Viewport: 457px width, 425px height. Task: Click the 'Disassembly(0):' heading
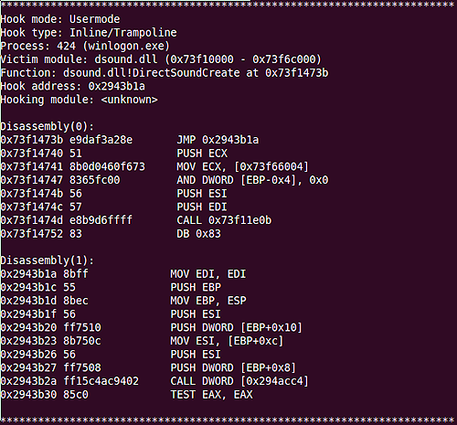point(48,126)
